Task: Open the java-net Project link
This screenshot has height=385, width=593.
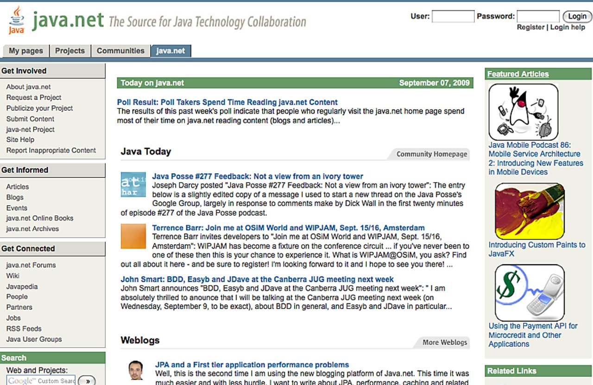Action: tap(30, 129)
